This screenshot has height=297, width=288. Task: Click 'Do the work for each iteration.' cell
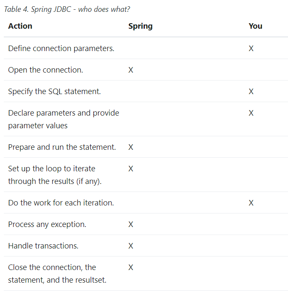coord(61,203)
